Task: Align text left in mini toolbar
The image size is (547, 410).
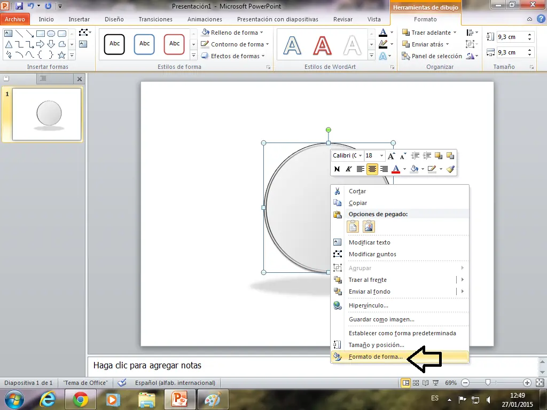Action: [x=361, y=169]
